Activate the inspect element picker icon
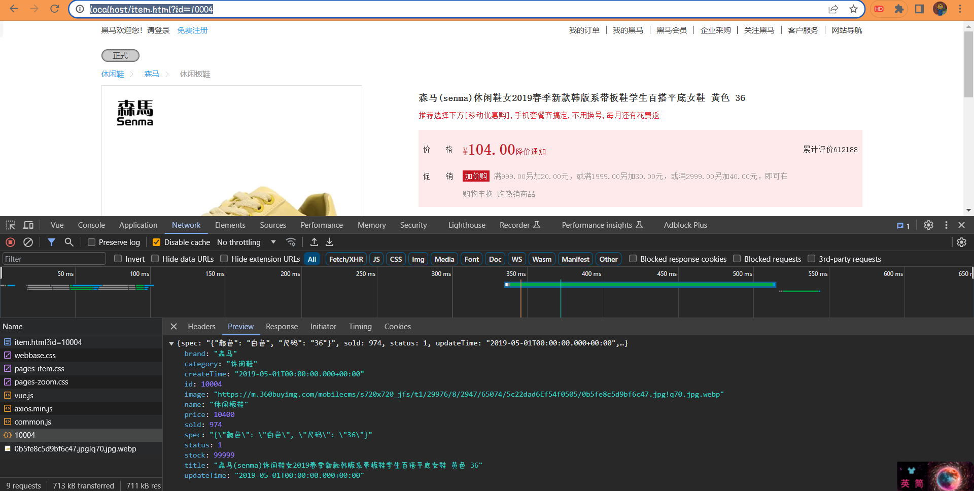The image size is (974, 491). pyautogui.click(x=11, y=225)
